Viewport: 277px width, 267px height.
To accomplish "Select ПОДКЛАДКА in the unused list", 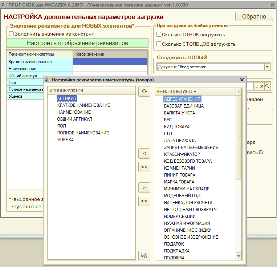I will 177,251.
